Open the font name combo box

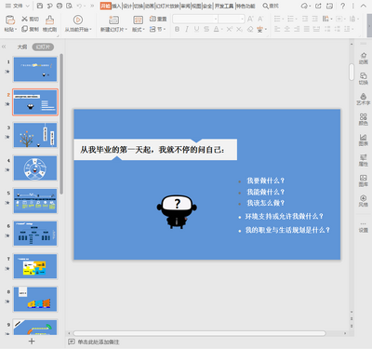[195, 20]
